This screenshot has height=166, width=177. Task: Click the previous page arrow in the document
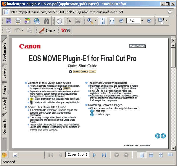click(x=158, y=136)
